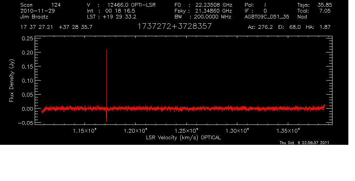
Task: Click the y-axis tick label 0.10
Action: [27, 81]
